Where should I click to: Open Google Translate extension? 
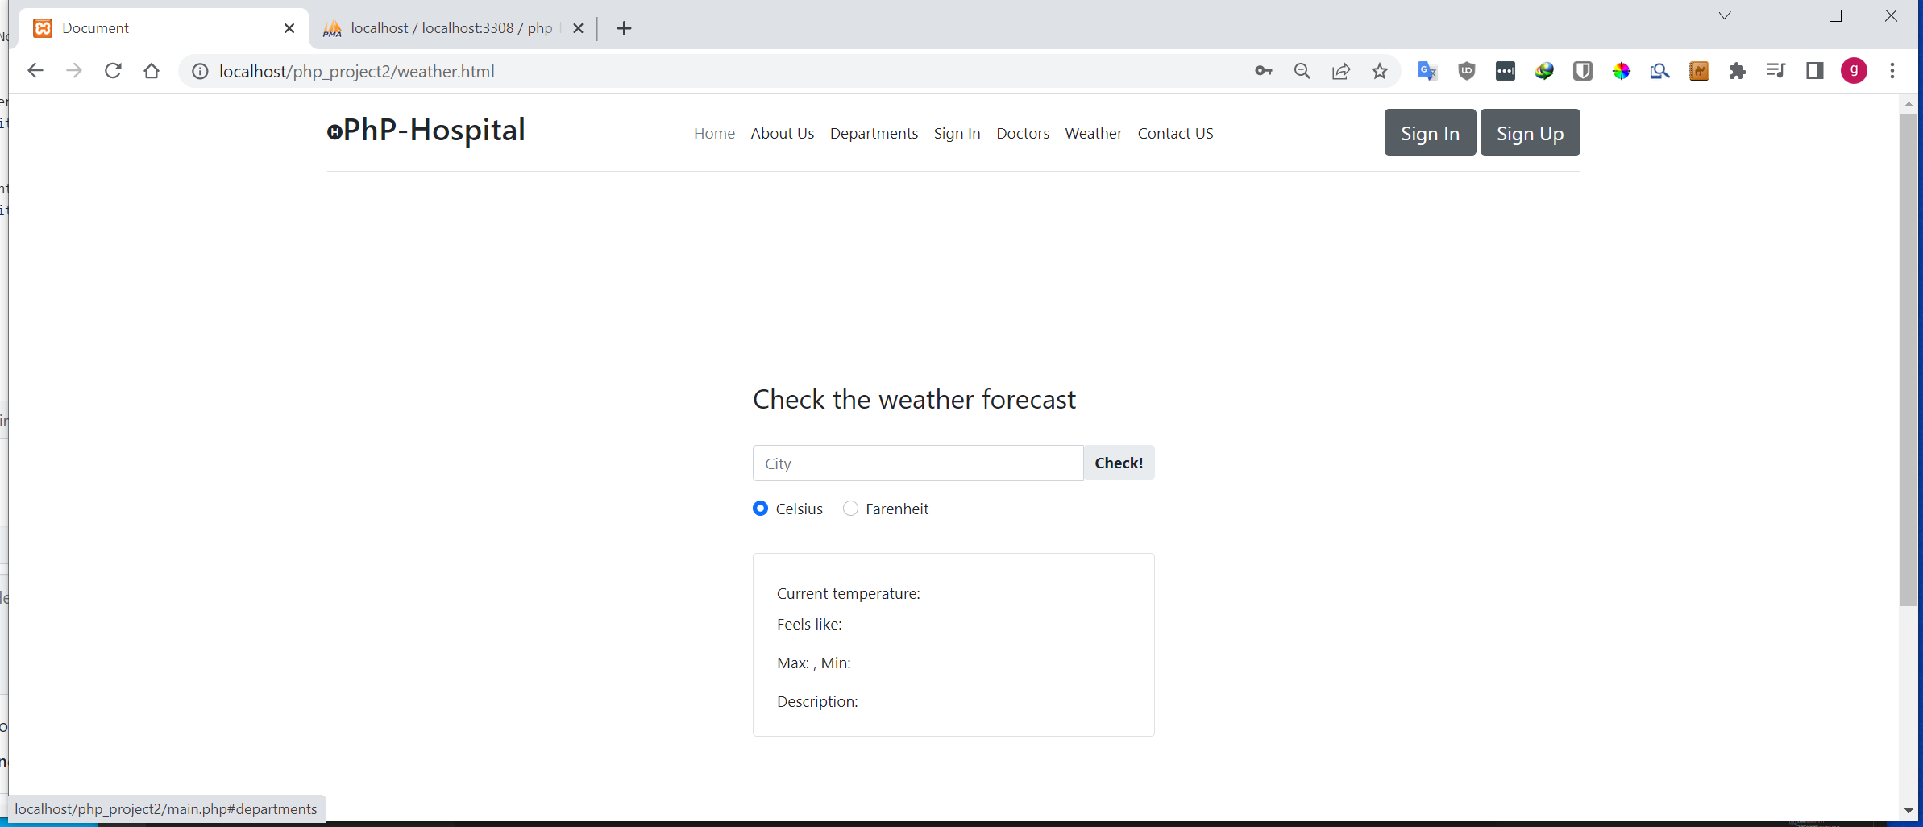pyautogui.click(x=1427, y=71)
